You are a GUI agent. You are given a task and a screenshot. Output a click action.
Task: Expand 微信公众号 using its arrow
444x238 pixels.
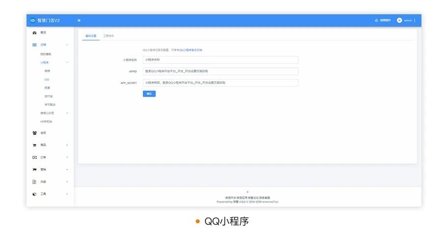(67, 113)
